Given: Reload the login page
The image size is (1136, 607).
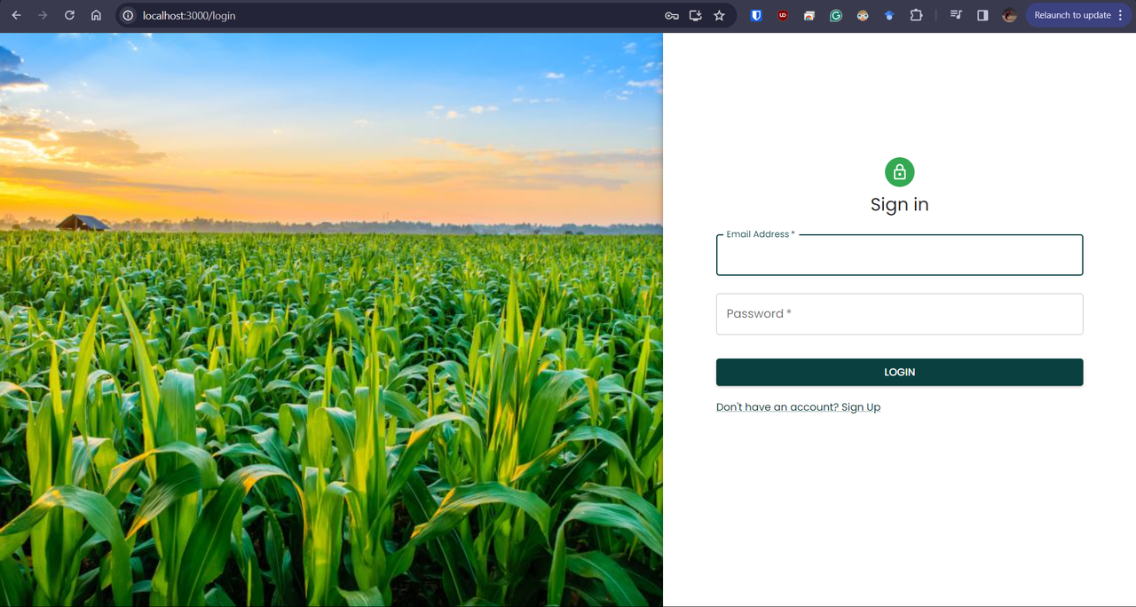Looking at the screenshot, I should tap(69, 15).
